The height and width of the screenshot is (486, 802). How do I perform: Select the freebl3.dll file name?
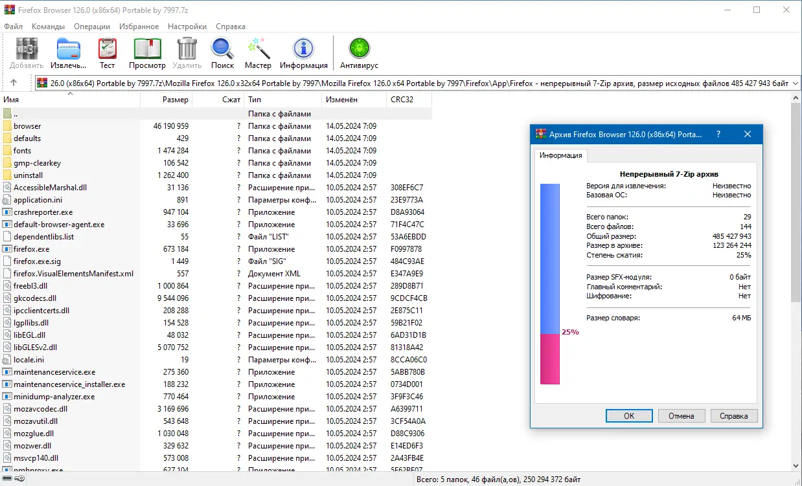click(x=30, y=286)
